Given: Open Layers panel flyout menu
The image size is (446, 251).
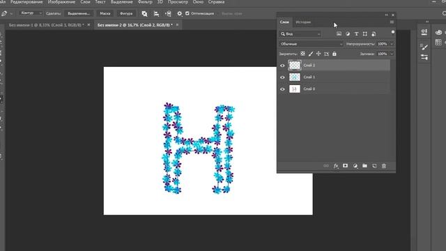Looking at the screenshot, I should coord(392,22).
